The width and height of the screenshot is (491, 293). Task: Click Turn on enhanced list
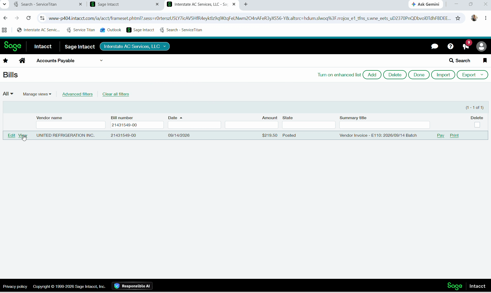[x=339, y=75]
